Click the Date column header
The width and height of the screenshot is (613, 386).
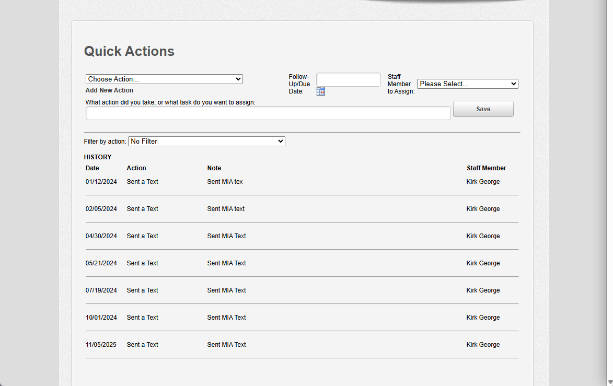(x=92, y=168)
